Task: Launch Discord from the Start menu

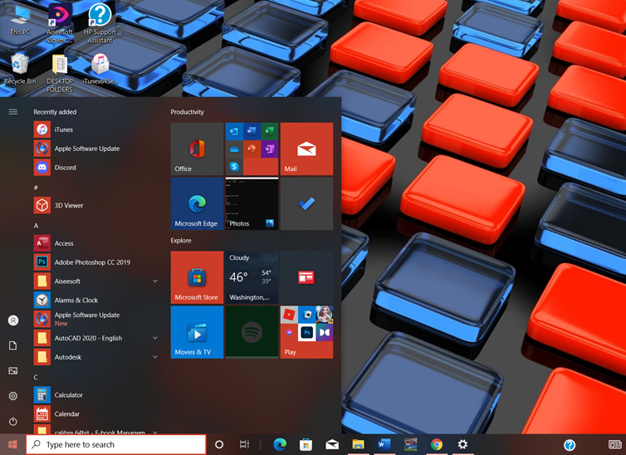Action: point(95,167)
